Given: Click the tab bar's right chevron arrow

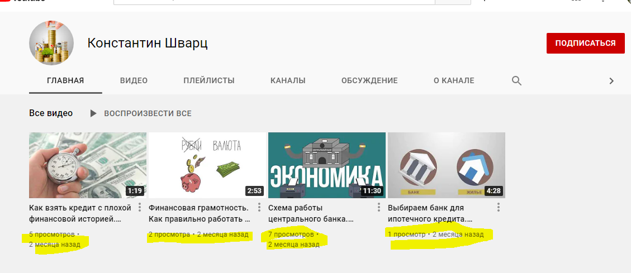Looking at the screenshot, I should (611, 81).
